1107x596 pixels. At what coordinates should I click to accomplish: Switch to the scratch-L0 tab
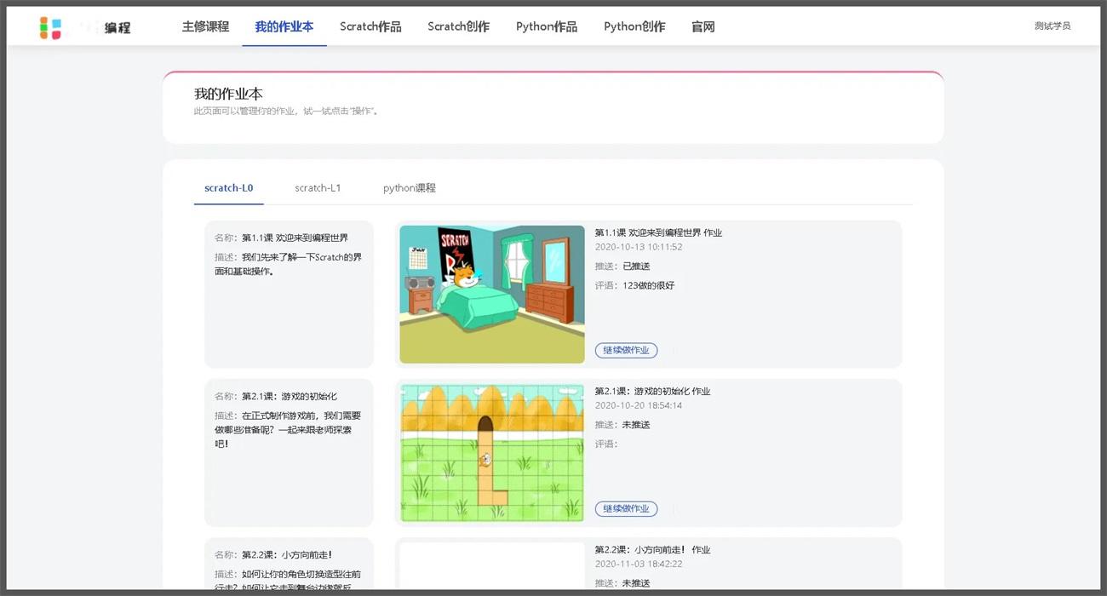tap(228, 188)
